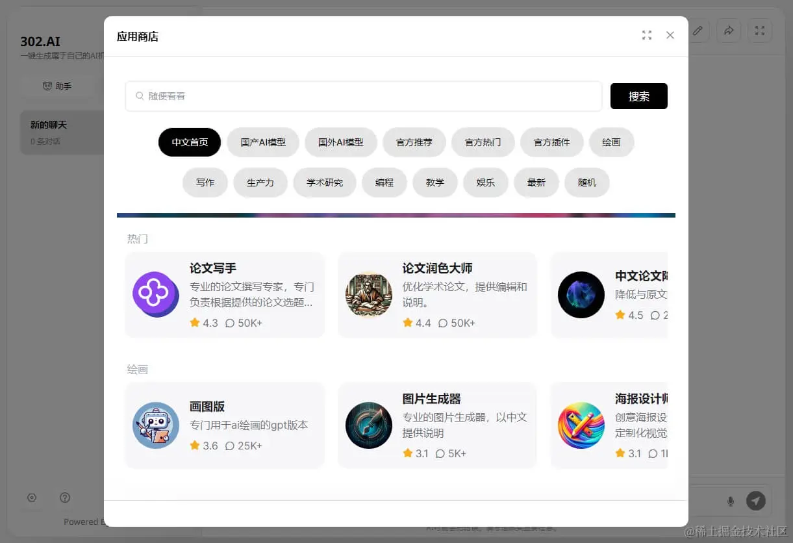Screen dimensions: 793x543
Task: Select the 生产力 category tab
Action: point(260,183)
